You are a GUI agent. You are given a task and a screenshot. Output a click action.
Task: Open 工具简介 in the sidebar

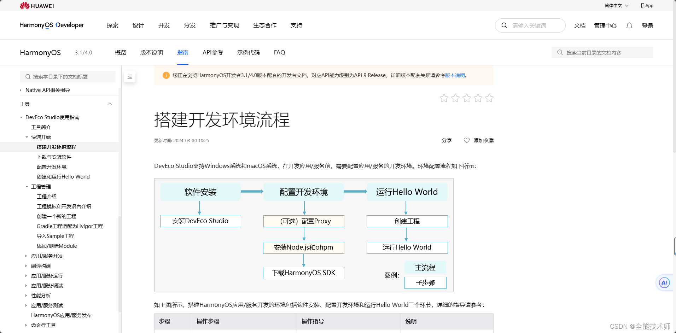pyautogui.click(x=41, y=127)
